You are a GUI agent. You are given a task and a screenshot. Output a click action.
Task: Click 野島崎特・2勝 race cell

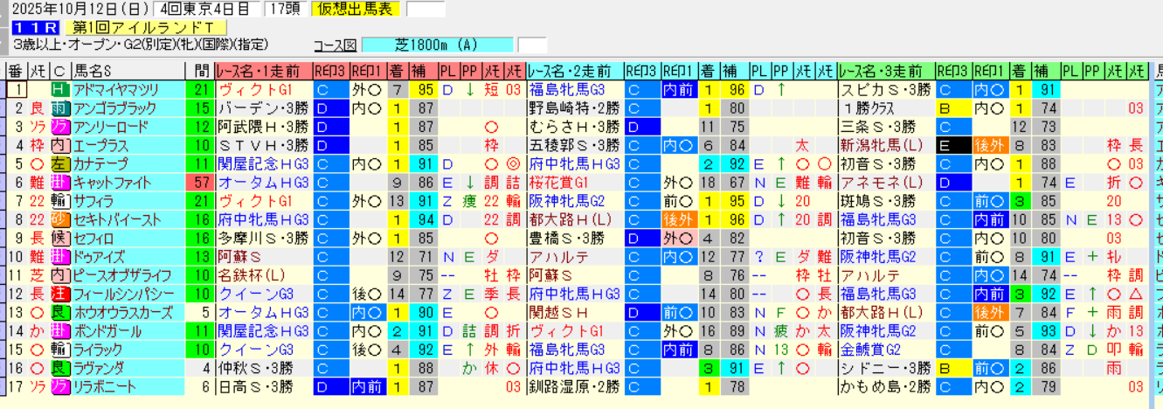(x=575, y=108)
